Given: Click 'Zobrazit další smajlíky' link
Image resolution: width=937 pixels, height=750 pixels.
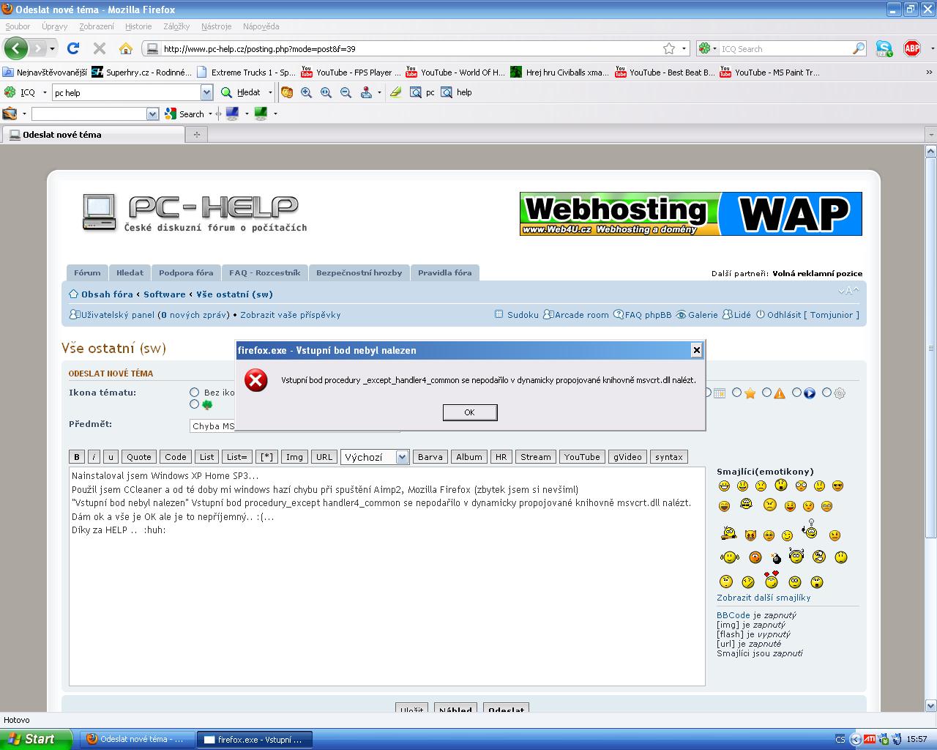Looking at the screenshot, I should tap(764, 598).
